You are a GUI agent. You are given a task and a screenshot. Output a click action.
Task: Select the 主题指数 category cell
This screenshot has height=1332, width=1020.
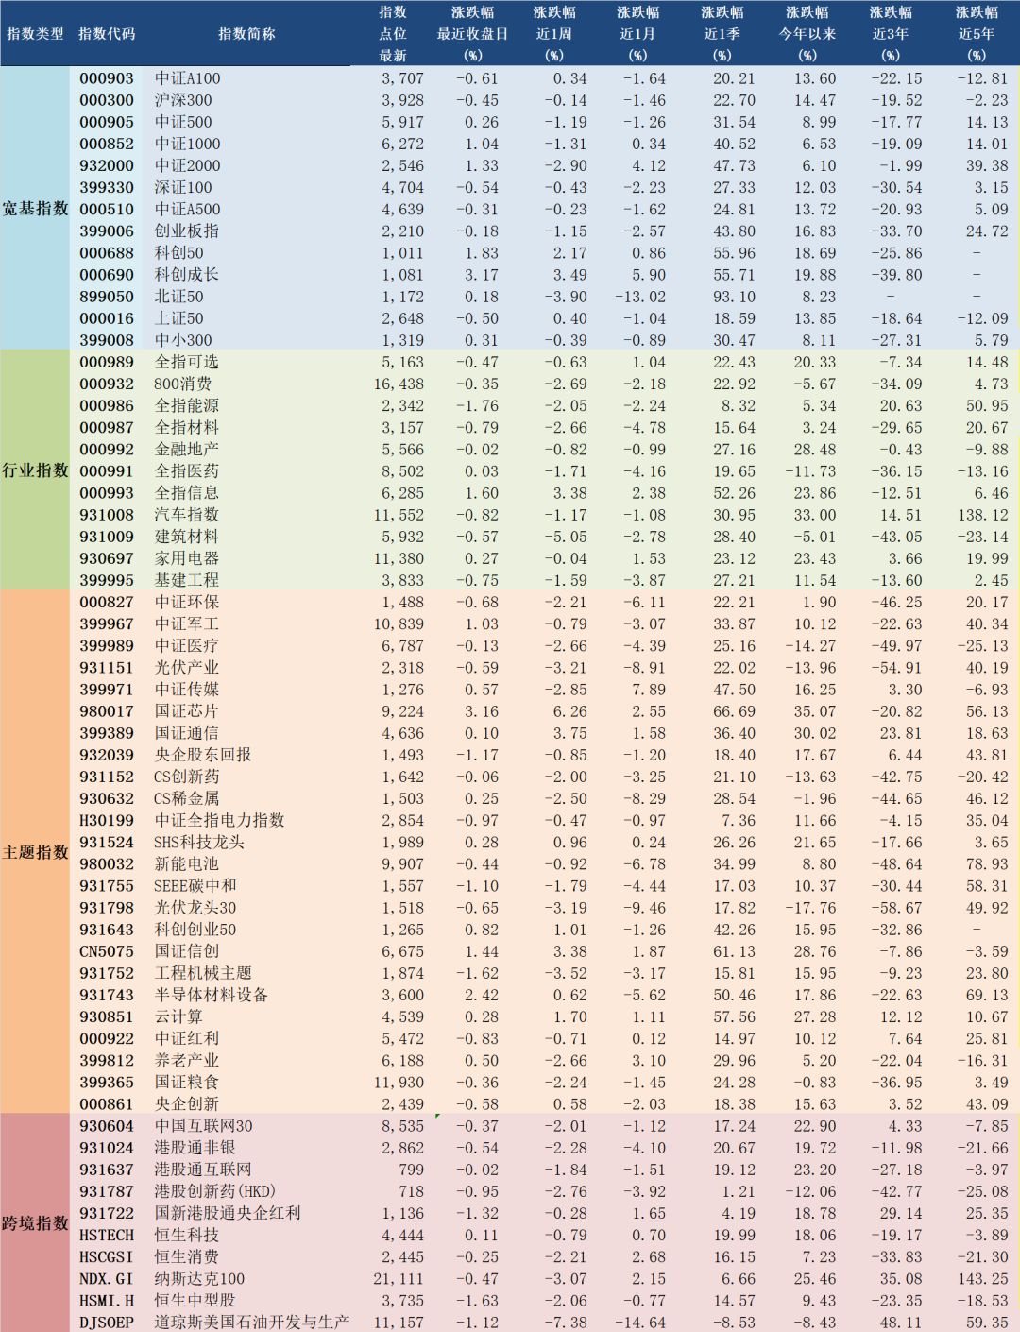[x=35, y=852]
